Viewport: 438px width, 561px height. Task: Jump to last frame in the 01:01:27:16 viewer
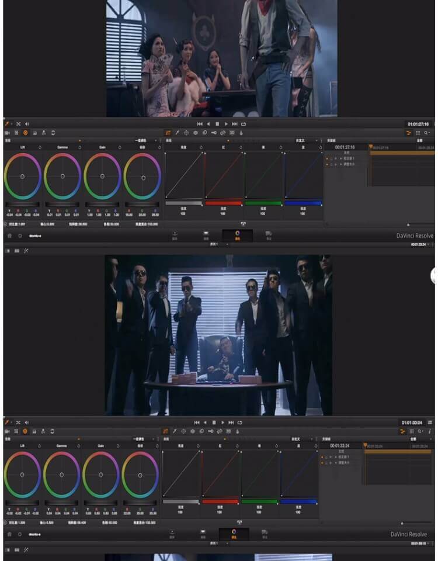point(235,124)
